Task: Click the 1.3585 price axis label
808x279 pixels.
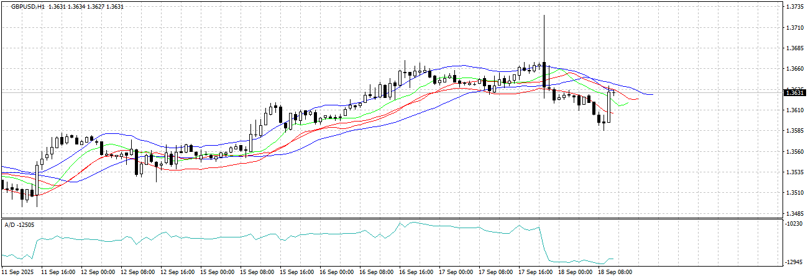Action: pyautogui.click(x=794, y=131)
